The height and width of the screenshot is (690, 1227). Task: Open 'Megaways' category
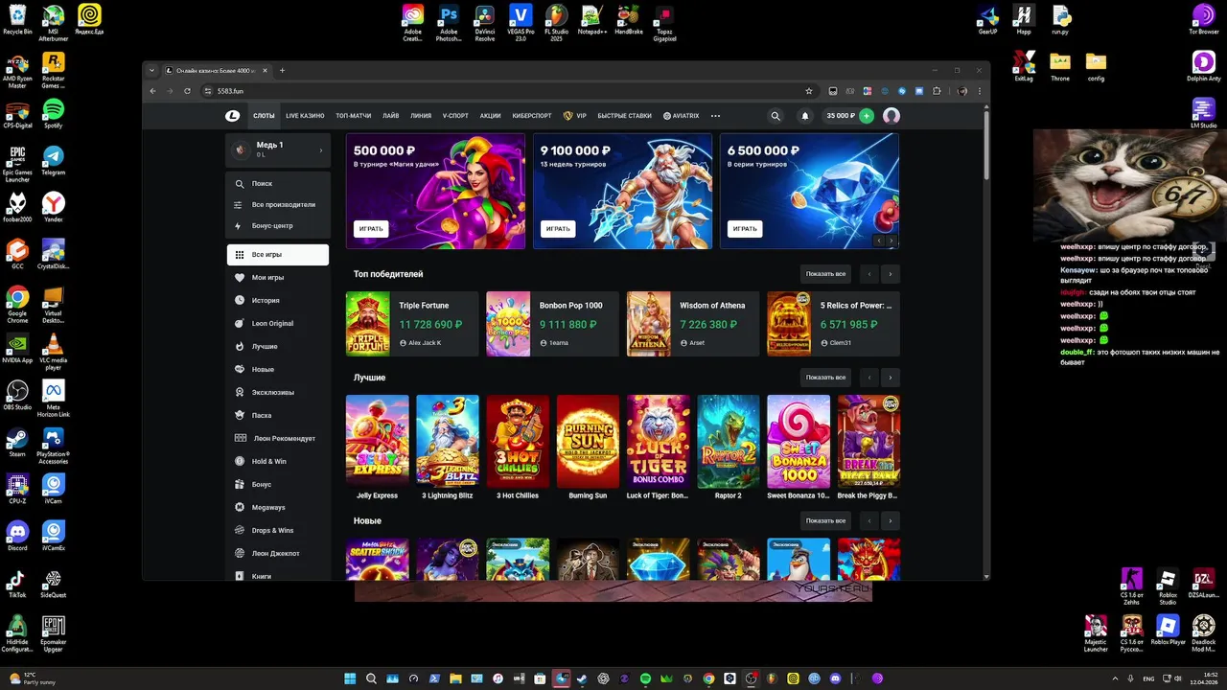click(x=278, y=507)
